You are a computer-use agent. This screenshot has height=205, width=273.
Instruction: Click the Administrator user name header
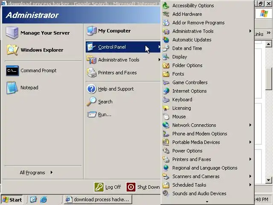tap(32, 15)
